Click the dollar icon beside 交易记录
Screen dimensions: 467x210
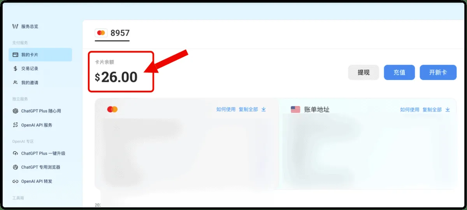tap(15, 69)
